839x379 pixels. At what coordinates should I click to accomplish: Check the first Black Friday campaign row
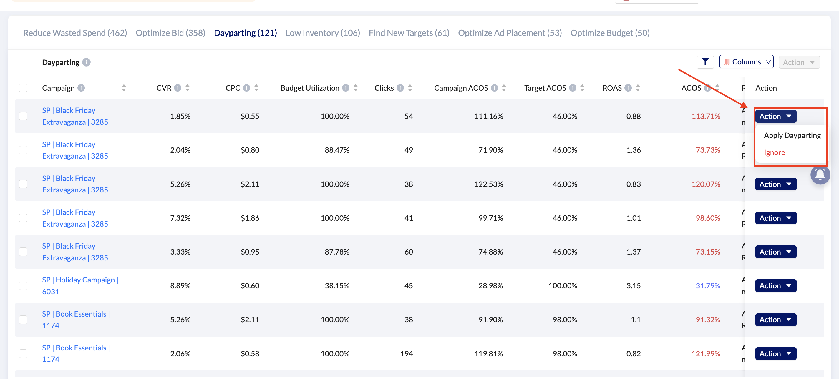[x=23, y=116]
